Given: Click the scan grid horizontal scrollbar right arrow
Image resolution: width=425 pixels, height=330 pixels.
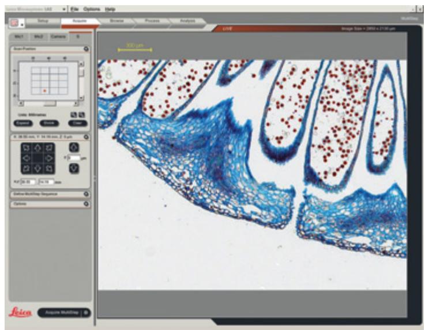Looking at the screenshot, I should click(x=76, y=104).
